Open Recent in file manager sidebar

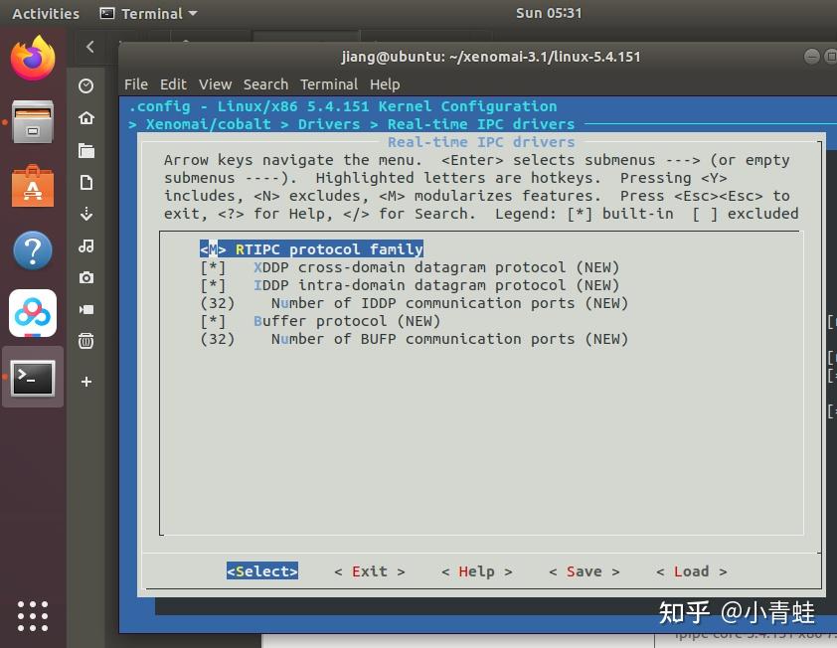point(85,85)
